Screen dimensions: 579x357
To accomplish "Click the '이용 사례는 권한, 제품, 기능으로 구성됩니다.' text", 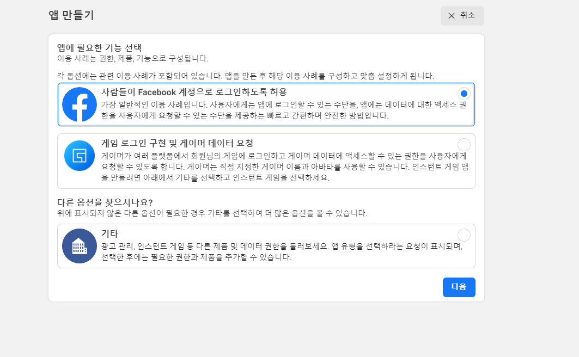I will click(133, 58).
